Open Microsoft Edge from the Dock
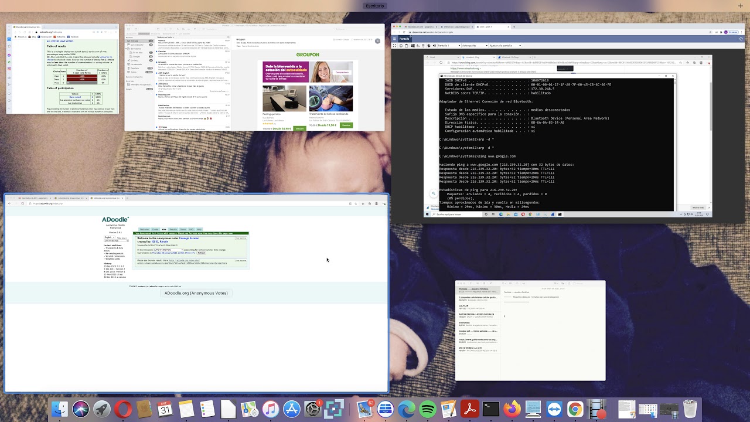Image resolution: width=750 pixels, height=422 pixels. [407, 409]
